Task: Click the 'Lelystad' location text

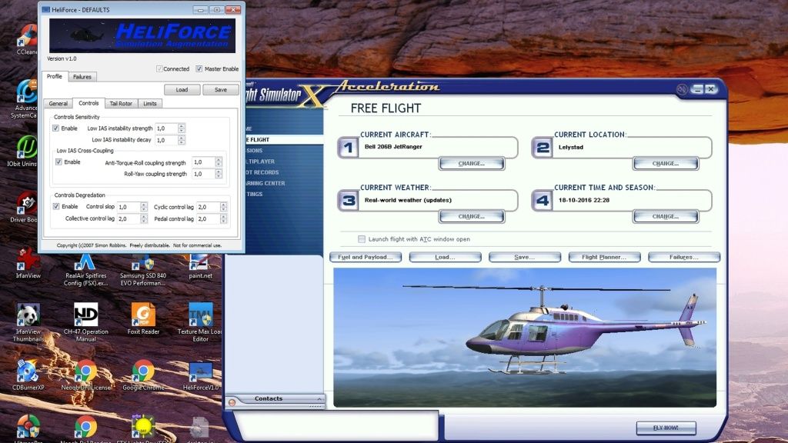Action: click(571, 147)
